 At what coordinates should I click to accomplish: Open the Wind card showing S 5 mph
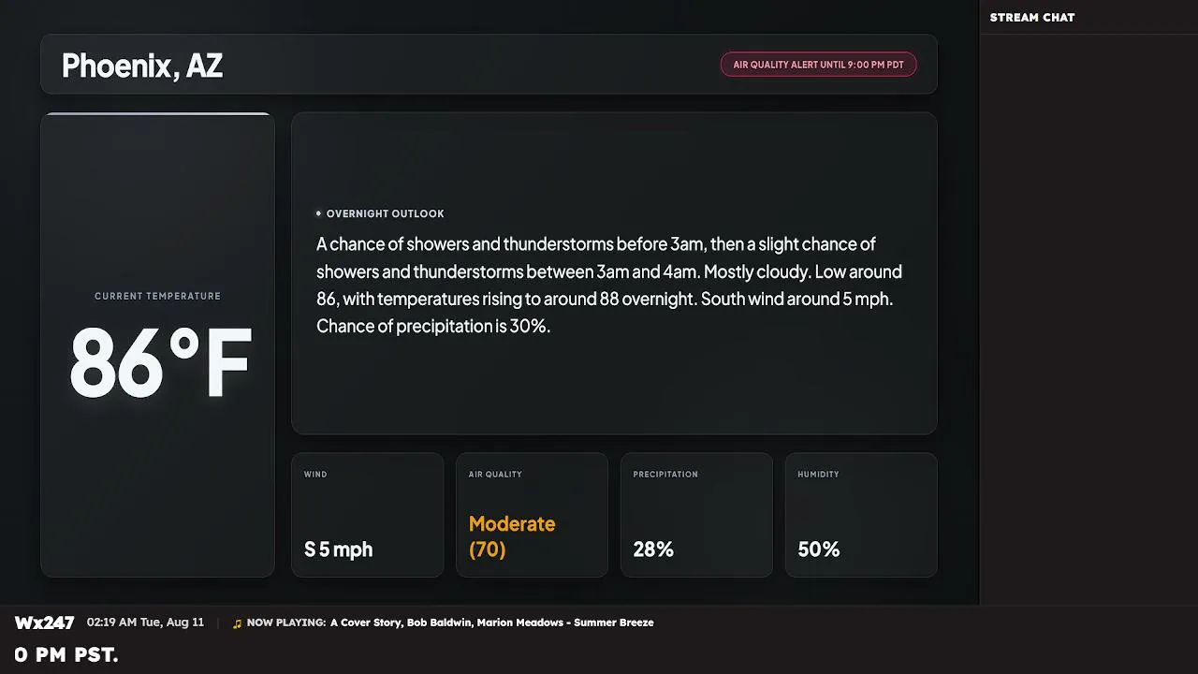pos(367,515)
